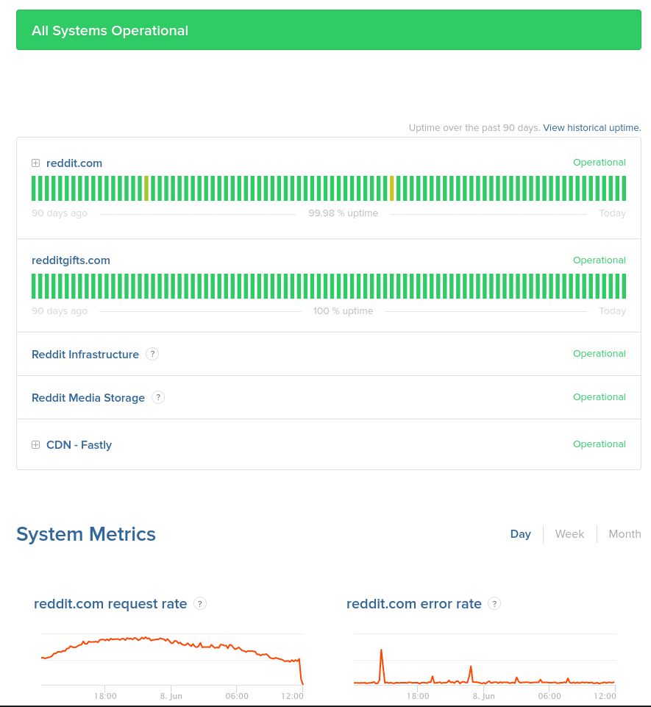The height and width of the screenshot is (707, 651).
Task: Click the first redditgifts.com uptime bar
Action: click(34, 286)
